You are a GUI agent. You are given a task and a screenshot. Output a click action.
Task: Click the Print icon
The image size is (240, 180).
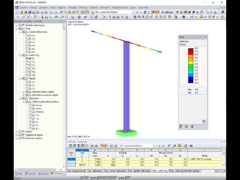pos(42,12)
